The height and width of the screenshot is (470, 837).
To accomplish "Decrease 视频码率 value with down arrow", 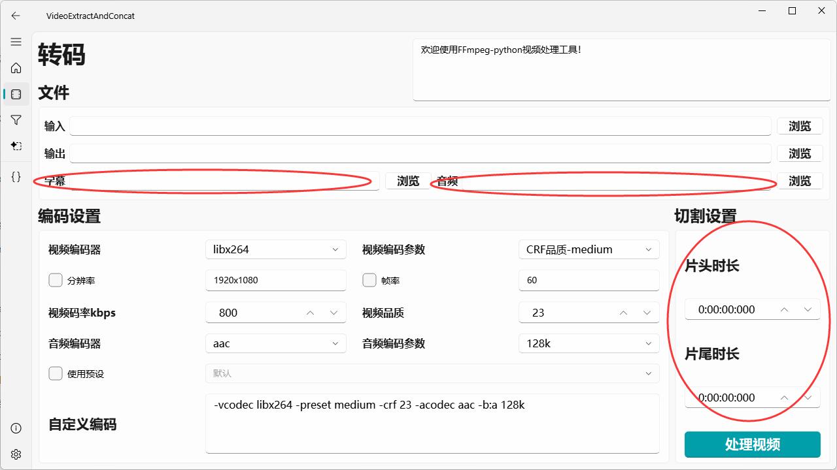I will click(x=334, y=313).
